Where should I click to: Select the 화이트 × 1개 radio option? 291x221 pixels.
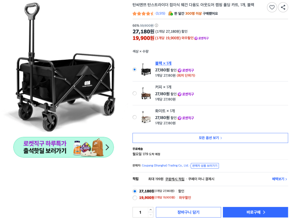(x=135, y=117)
